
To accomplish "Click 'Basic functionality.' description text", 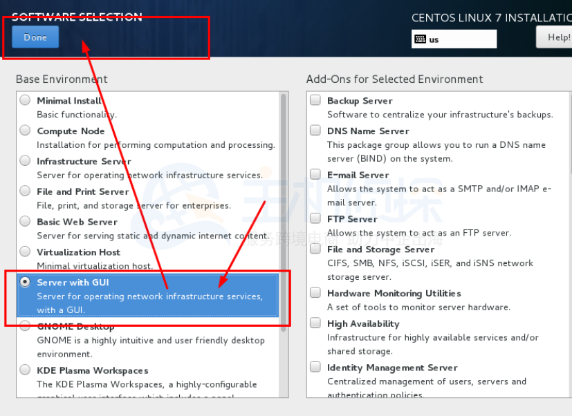I will point(77,115).
